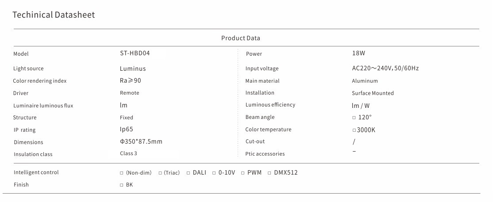Click the Surface Mounted installation value

(373, 93)
